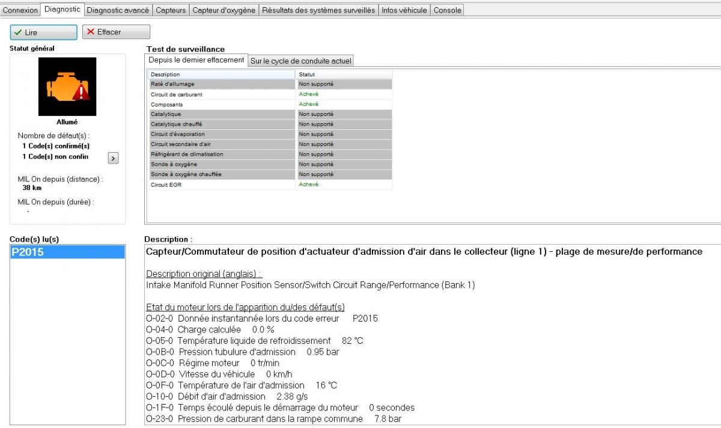Viewport: 721px width, 428px height.
Task: Expand fault codes with the arrow button
Action: (113, 157)
